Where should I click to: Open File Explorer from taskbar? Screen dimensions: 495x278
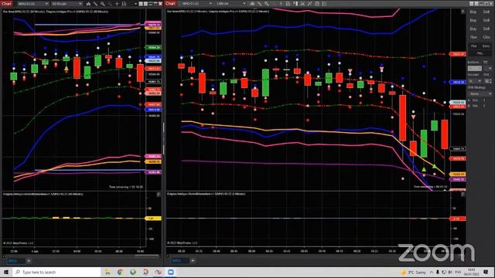108,272
